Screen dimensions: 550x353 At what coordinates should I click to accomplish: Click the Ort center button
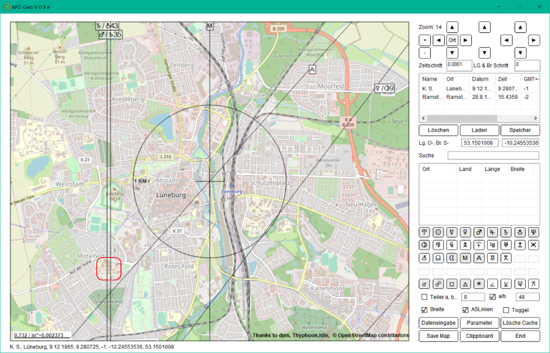point(452,40)
